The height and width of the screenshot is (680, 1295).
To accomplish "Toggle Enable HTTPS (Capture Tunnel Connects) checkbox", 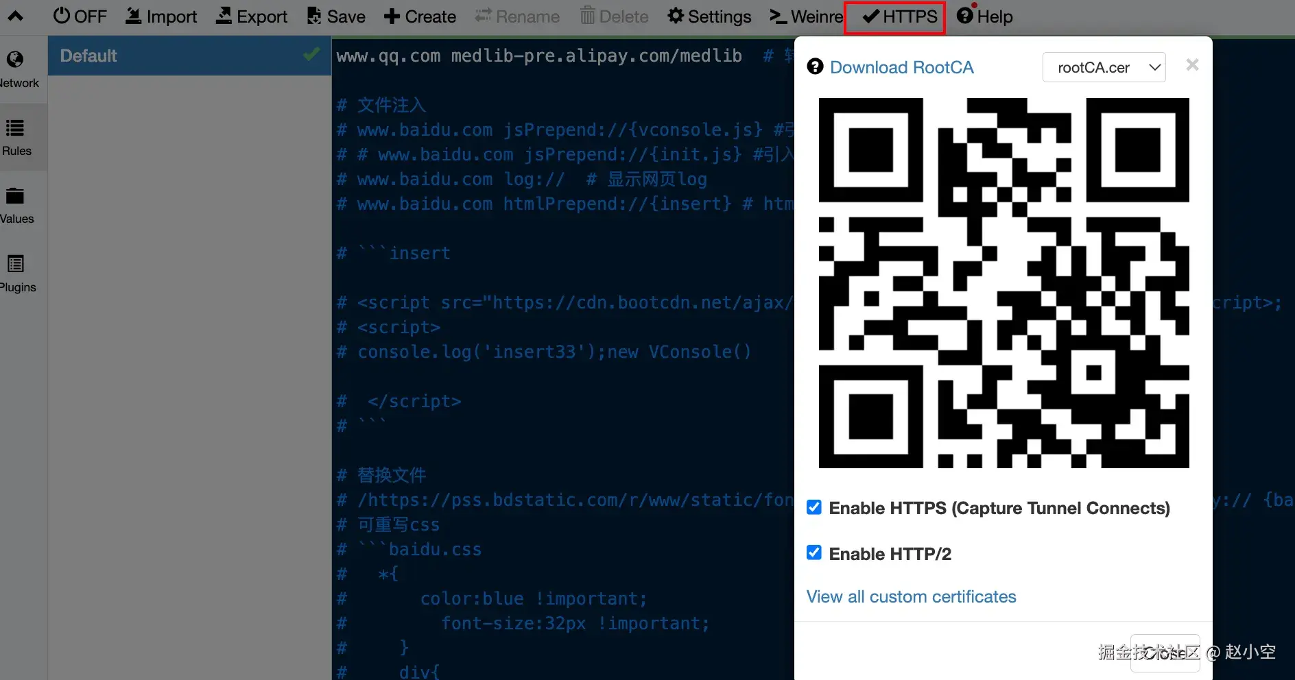I will click(x=814, y=507).
